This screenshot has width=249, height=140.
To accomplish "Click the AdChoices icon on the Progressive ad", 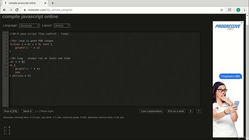I will click(x=242, y=23).
